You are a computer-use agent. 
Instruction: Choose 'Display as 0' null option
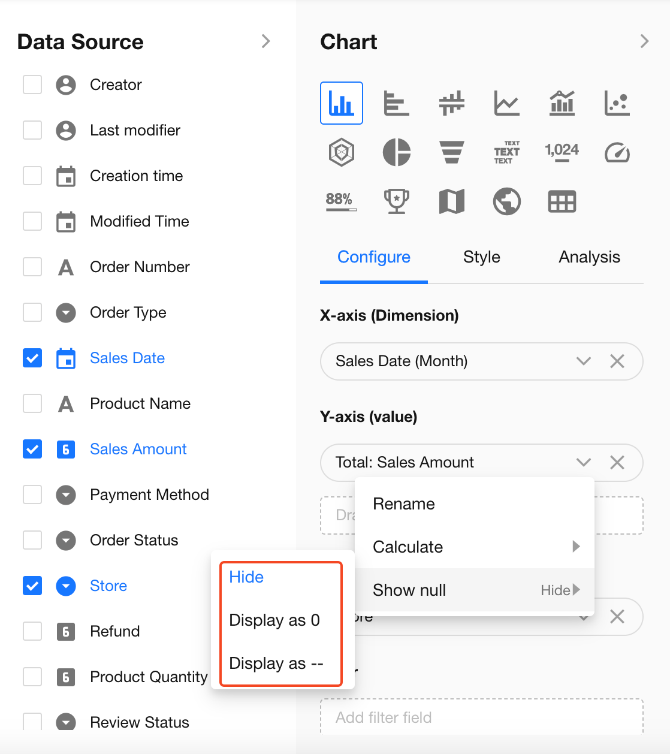tap(274, 620)
